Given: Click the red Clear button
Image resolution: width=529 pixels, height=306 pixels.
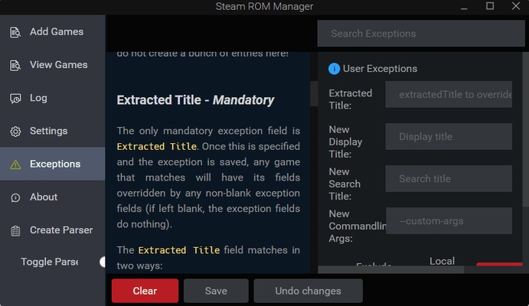Looking at the screenshot, I should point(145,291).
